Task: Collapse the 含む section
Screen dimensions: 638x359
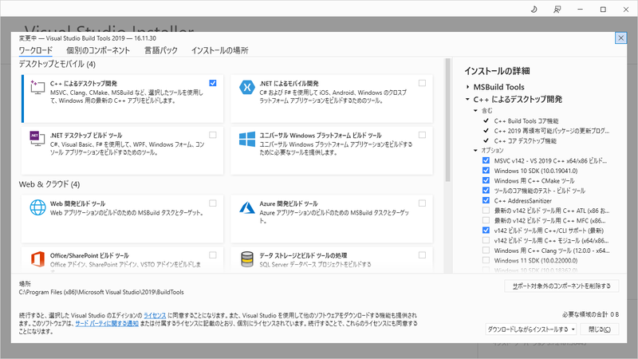Action: [475, 111]
